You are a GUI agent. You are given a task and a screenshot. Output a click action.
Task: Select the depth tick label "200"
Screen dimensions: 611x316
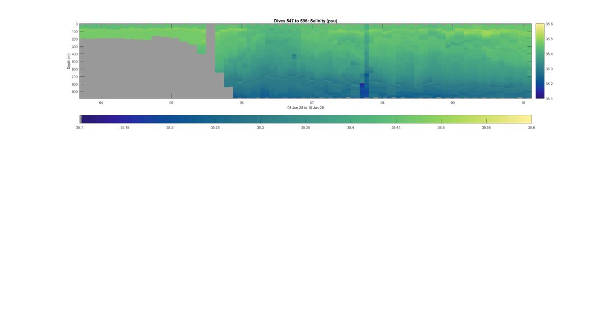pos(75,39)
